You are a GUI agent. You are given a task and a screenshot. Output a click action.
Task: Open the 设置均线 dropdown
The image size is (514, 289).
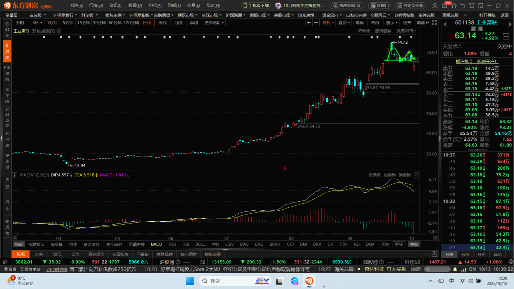[406, 31]
